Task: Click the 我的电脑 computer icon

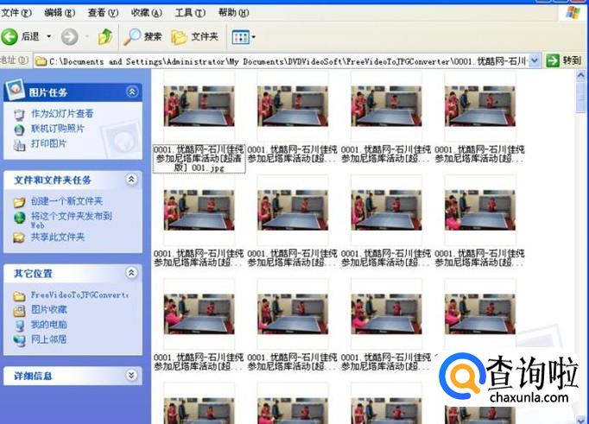Action: point(19,326)
